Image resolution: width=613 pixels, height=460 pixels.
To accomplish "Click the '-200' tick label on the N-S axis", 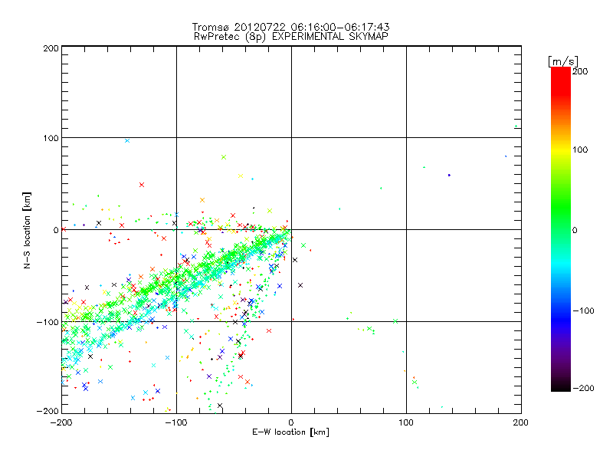I will [48, 411].
